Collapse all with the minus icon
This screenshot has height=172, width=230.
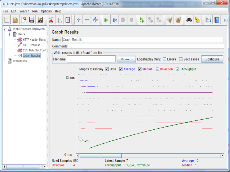[x=87, y=19]
